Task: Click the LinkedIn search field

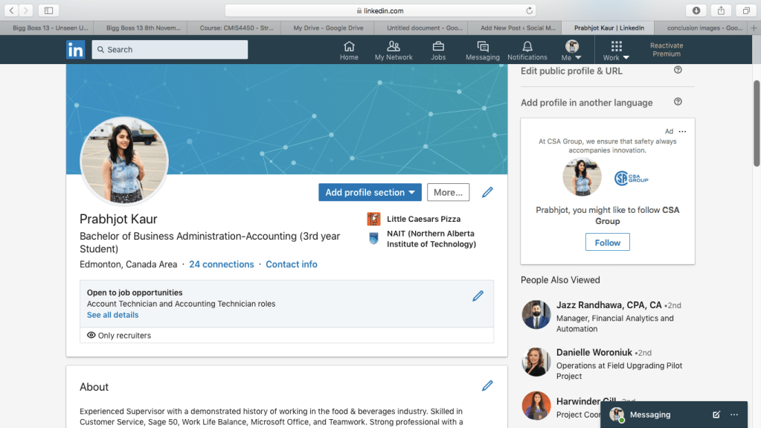Action: [x=170, y=50]
